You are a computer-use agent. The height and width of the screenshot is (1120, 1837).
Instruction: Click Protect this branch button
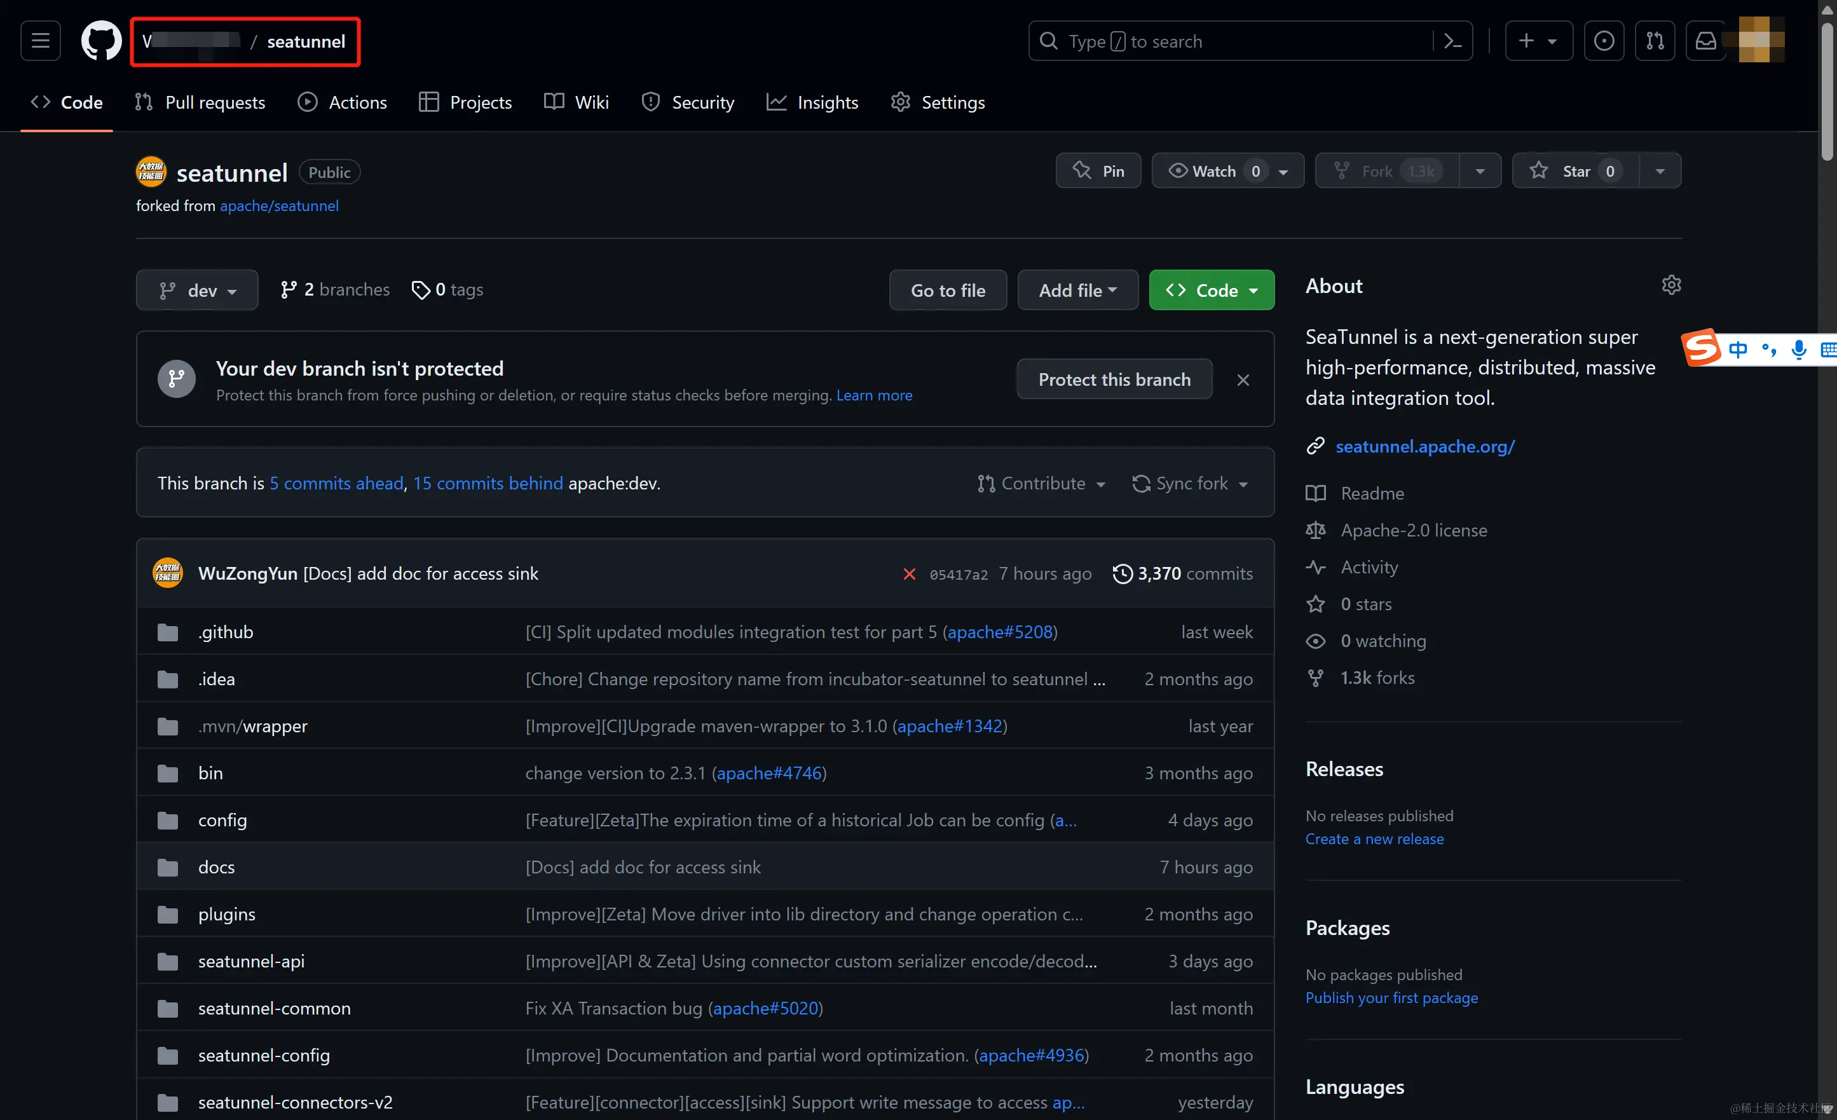[x=1114, y=379]
